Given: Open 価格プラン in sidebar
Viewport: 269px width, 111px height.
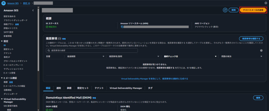Looking at the screenshot, I should pyautogui.click(x=8, y=24).
